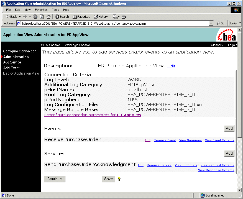
Task: Open the Favorites menu
Action: click(x=41, y=10)
